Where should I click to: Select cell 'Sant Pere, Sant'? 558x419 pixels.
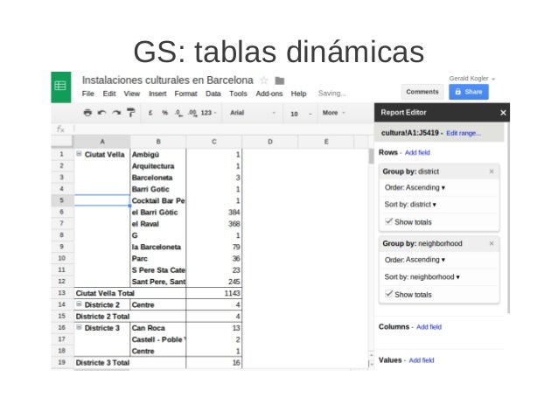tap(158, 282)
